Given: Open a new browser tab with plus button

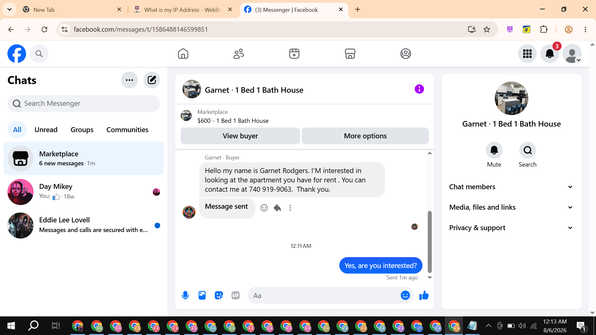Looking at the screenshot, I should (358, 10).
